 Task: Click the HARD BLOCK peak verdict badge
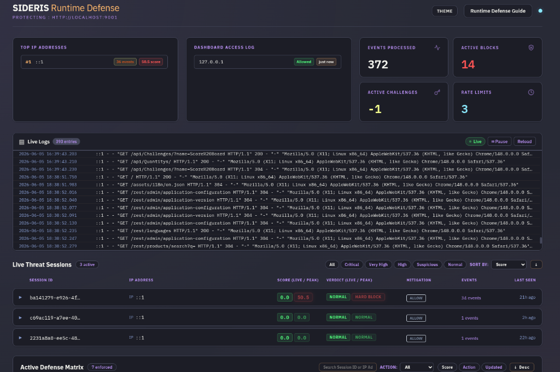pyautogui.click(x=368, y=297)
